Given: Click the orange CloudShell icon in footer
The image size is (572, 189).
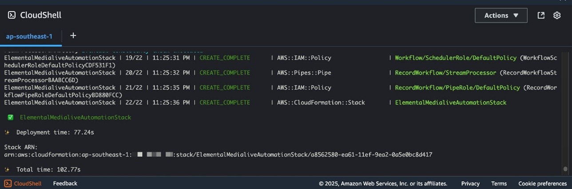Looking at the screenshot, I should [8, 183].
